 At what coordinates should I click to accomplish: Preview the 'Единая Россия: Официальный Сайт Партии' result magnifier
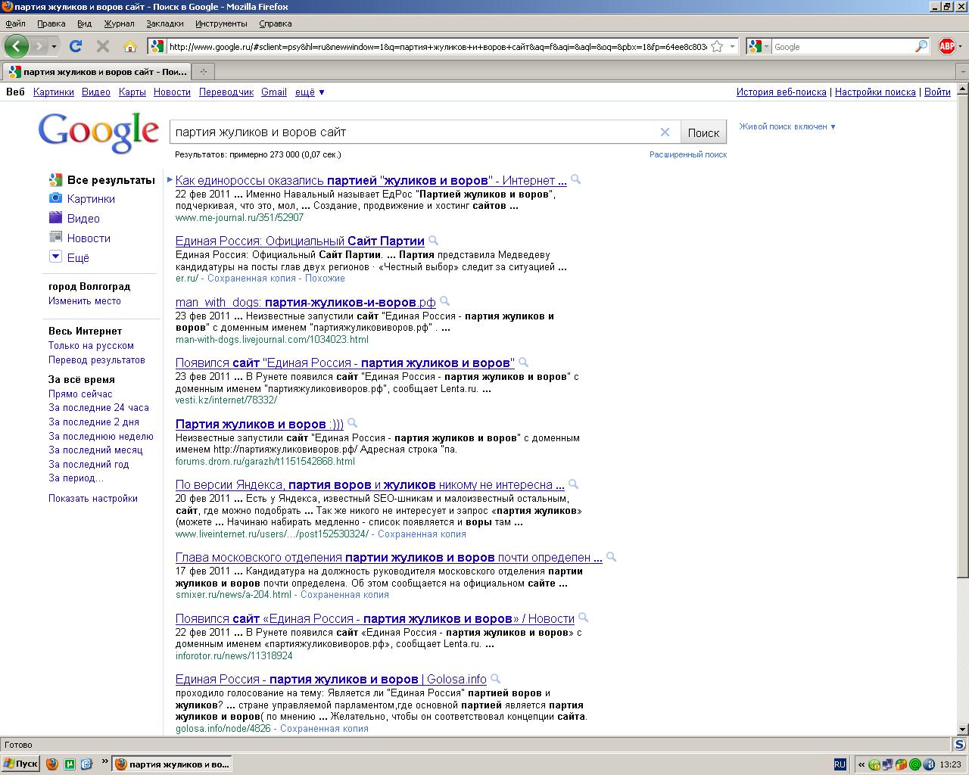point(434,241)
